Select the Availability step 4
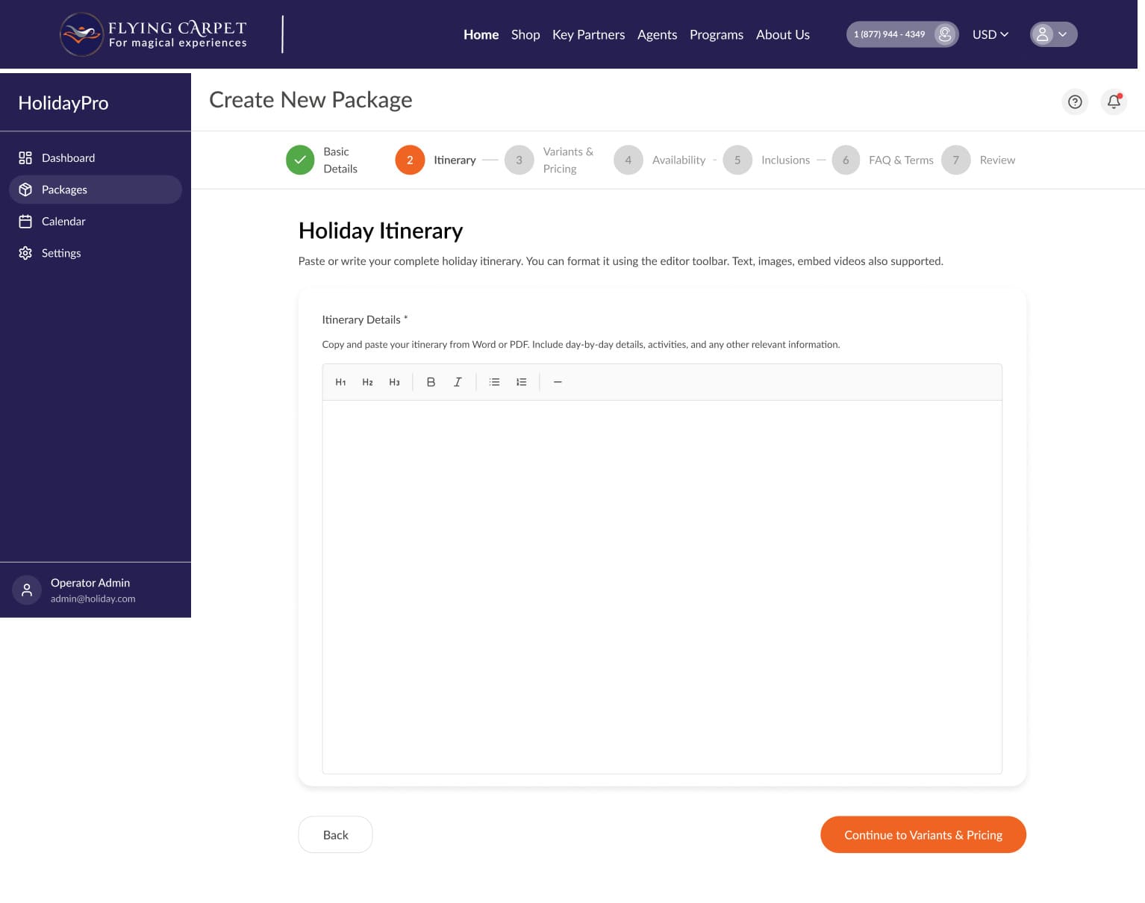This screenshot has height=903, width=1145. coord(659,160)
